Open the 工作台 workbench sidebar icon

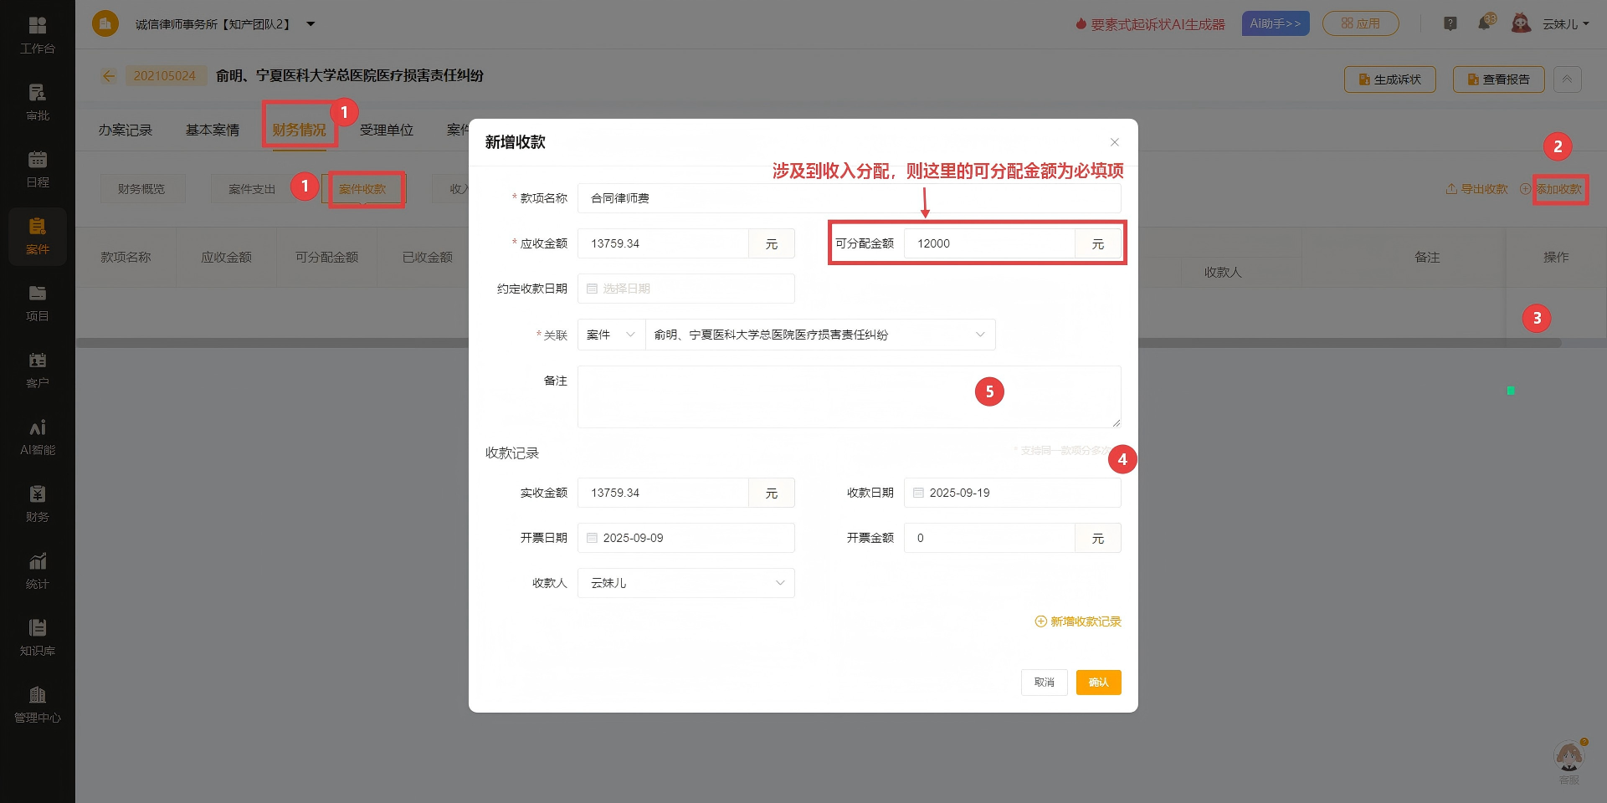pyautogui.click(x=38, y=35)
